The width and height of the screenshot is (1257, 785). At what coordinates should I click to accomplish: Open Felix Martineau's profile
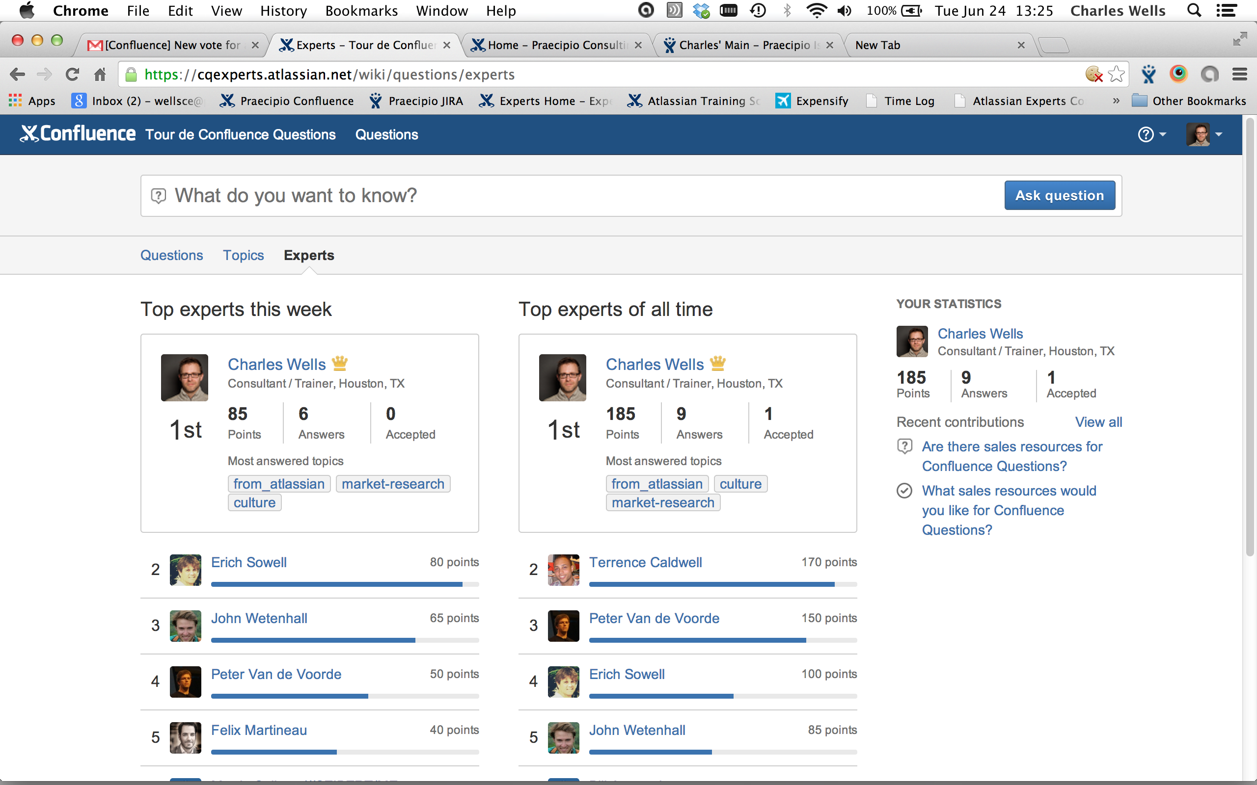coord(259,730)
